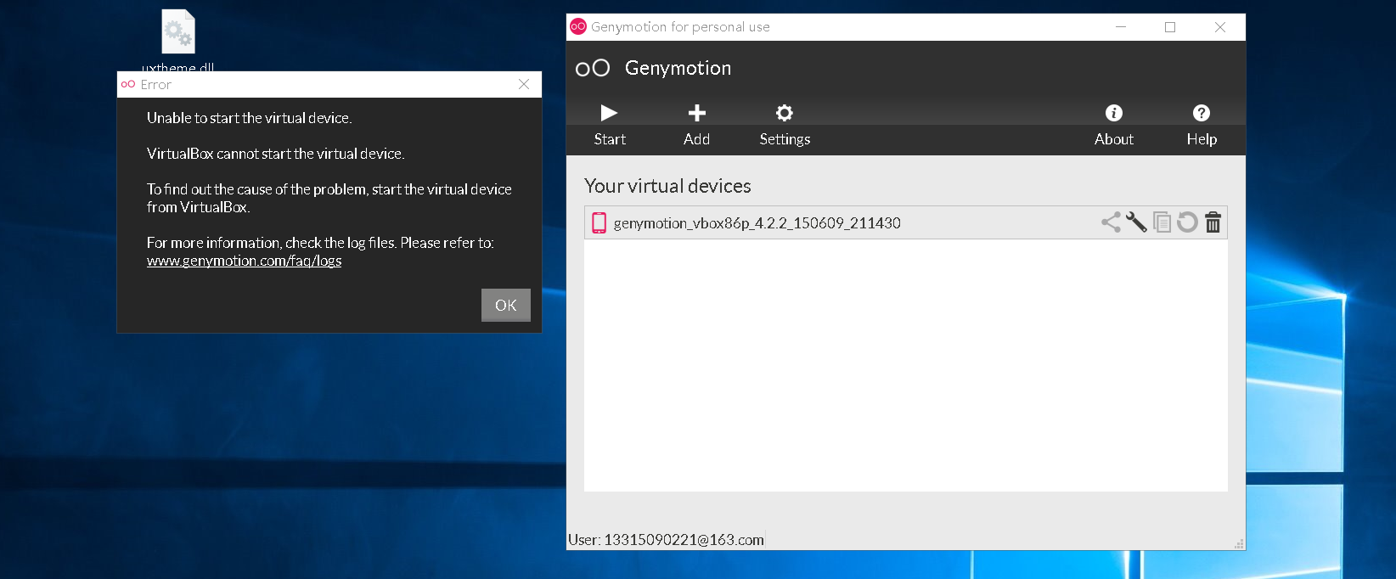Close the Genymotion window
The height and width of the screenshot is (579, 1396).
(x=1220, y=27)
